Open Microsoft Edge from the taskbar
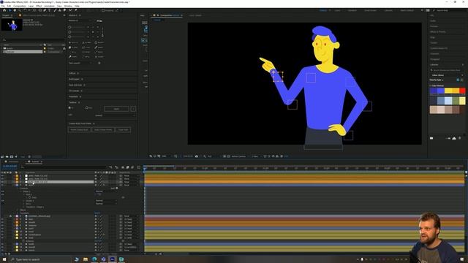 [94, 259]
